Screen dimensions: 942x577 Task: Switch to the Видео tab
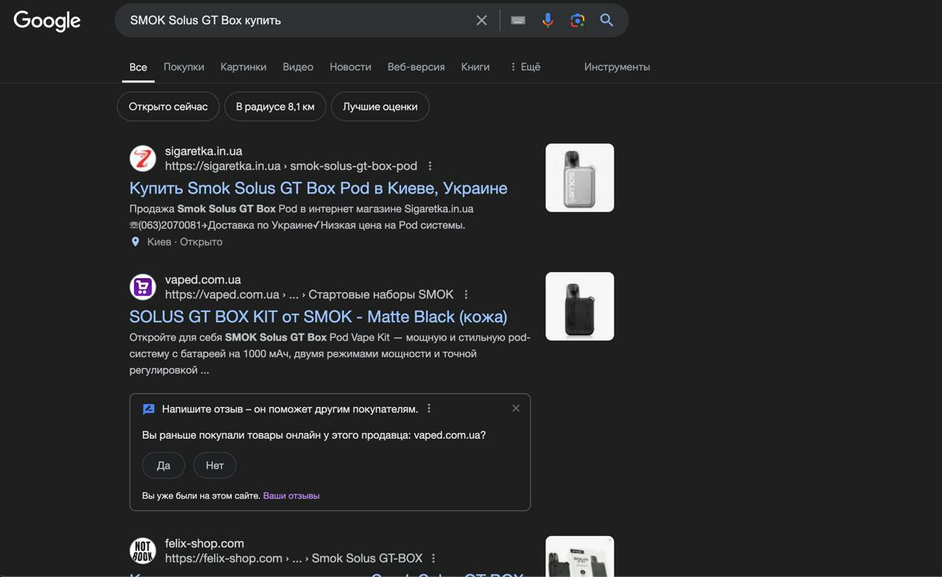pos(298,67)
